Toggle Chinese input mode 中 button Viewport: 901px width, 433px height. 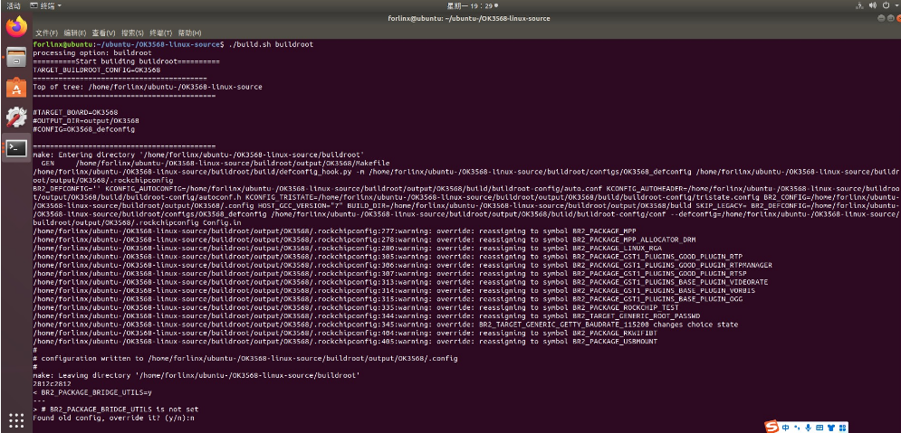[x=785, y=428]
